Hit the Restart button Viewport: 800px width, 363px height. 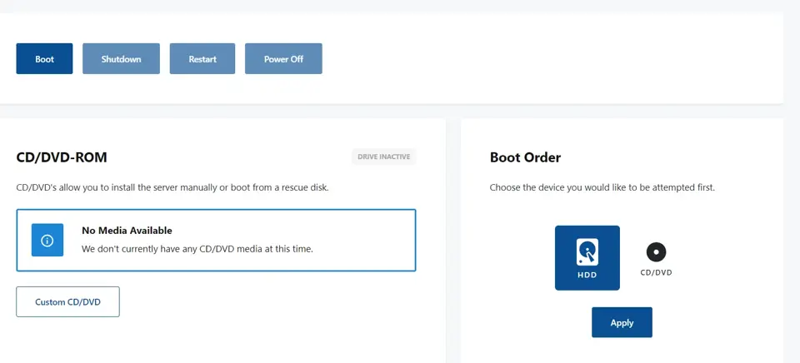click(x=202, y=58)
